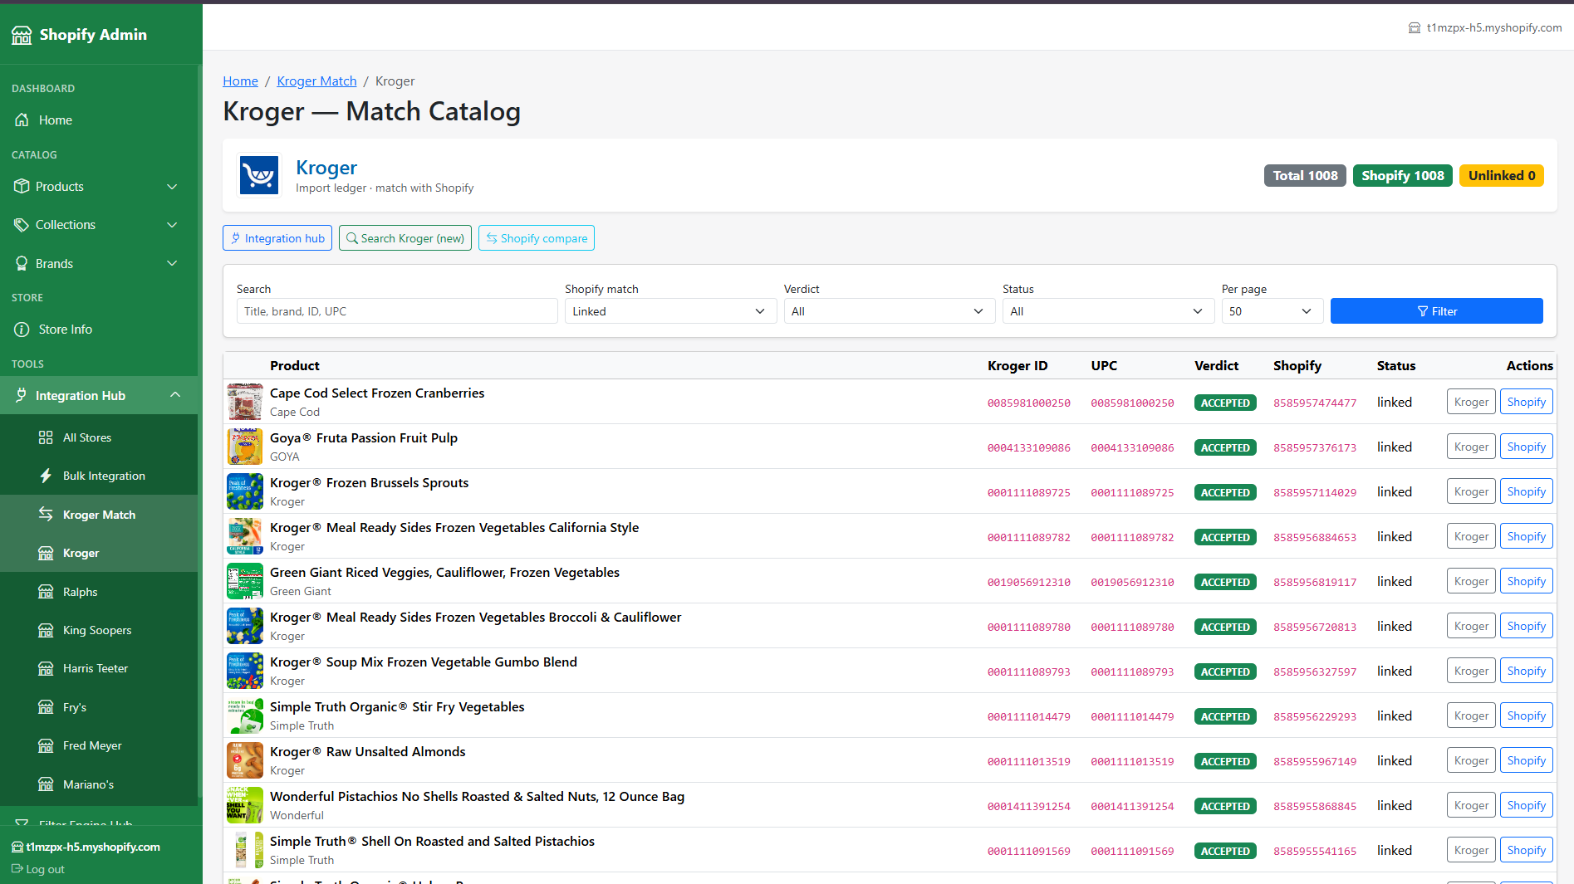Select Ralphs in the sidebar menu

click(80, 592)
